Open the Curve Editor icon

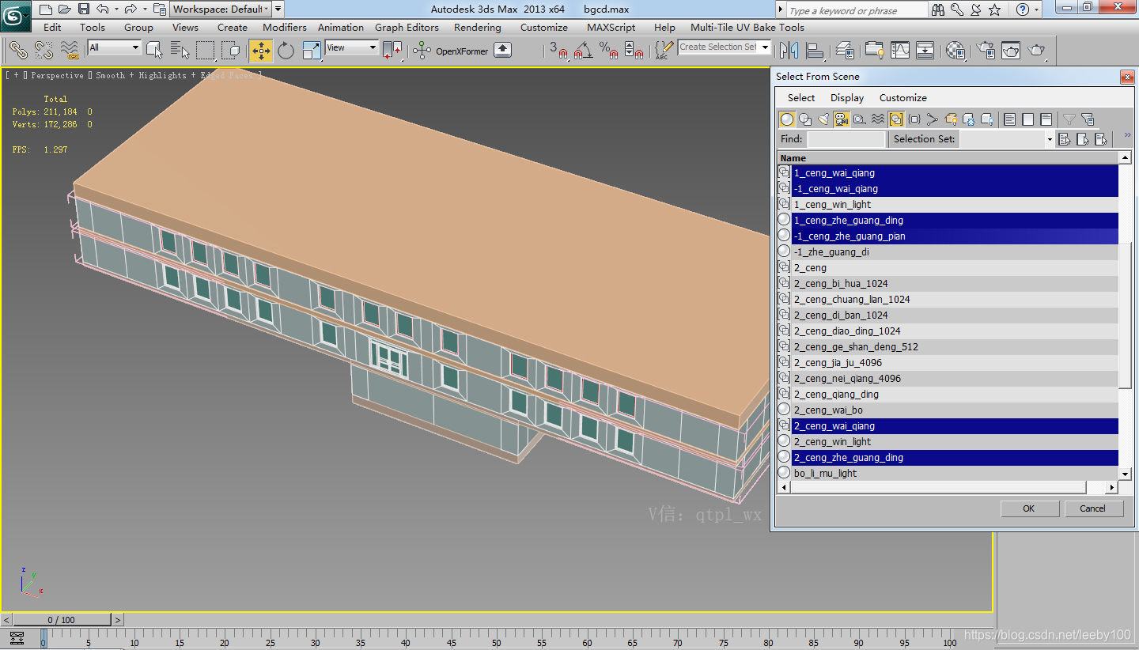900,51
